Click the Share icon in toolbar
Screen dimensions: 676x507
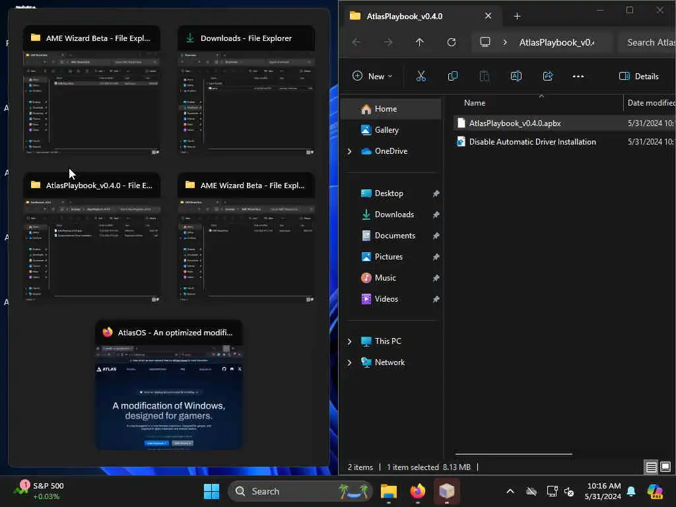click(x=547, y=77)
